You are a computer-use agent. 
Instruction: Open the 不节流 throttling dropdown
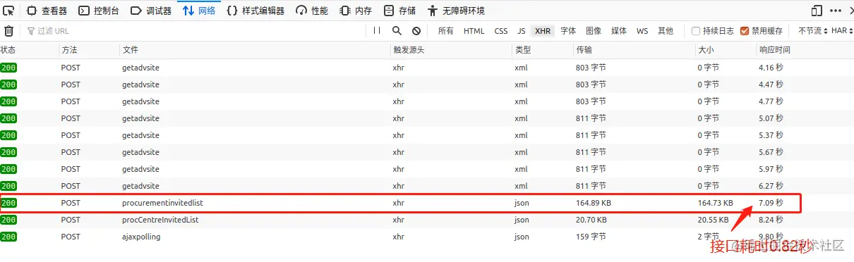tap(812, 31)
